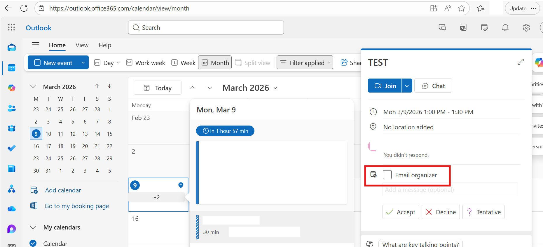Open notifications bell icon
This screenshot has height=247, width=543.
click(x=505, y=28)
